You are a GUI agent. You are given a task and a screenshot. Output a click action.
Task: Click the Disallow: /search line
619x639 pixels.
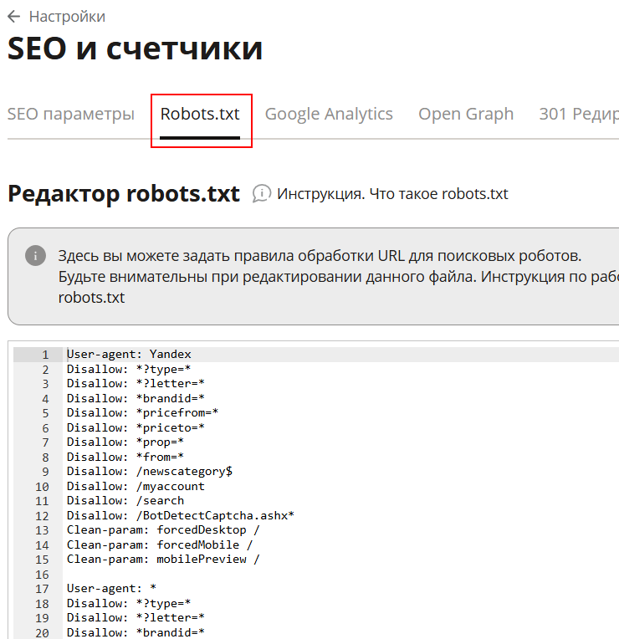tap(125, 501)
